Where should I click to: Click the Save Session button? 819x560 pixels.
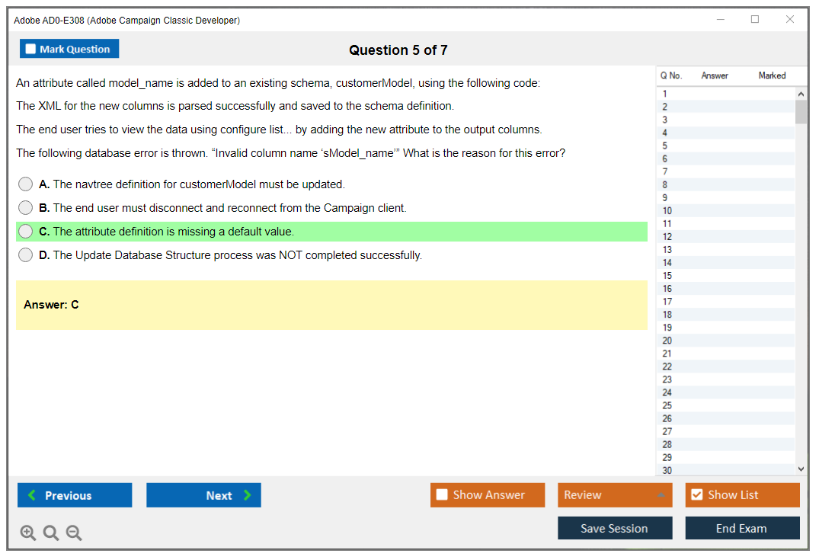(x=615, y=528)
